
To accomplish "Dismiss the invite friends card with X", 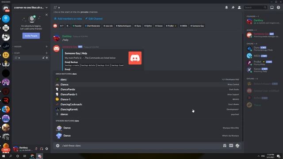I will click(x=46, y=15).
